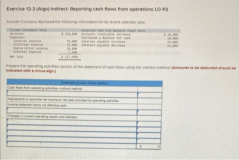This screenshot has width=239, height=160.
Task: Click the 'Adjustments to reconcile net income' row label
Action: click(63, 100)
